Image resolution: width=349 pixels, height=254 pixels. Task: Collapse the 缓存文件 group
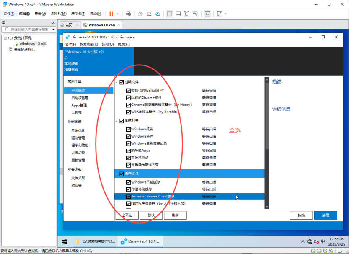pyautogui.click(x=117, y=174)
